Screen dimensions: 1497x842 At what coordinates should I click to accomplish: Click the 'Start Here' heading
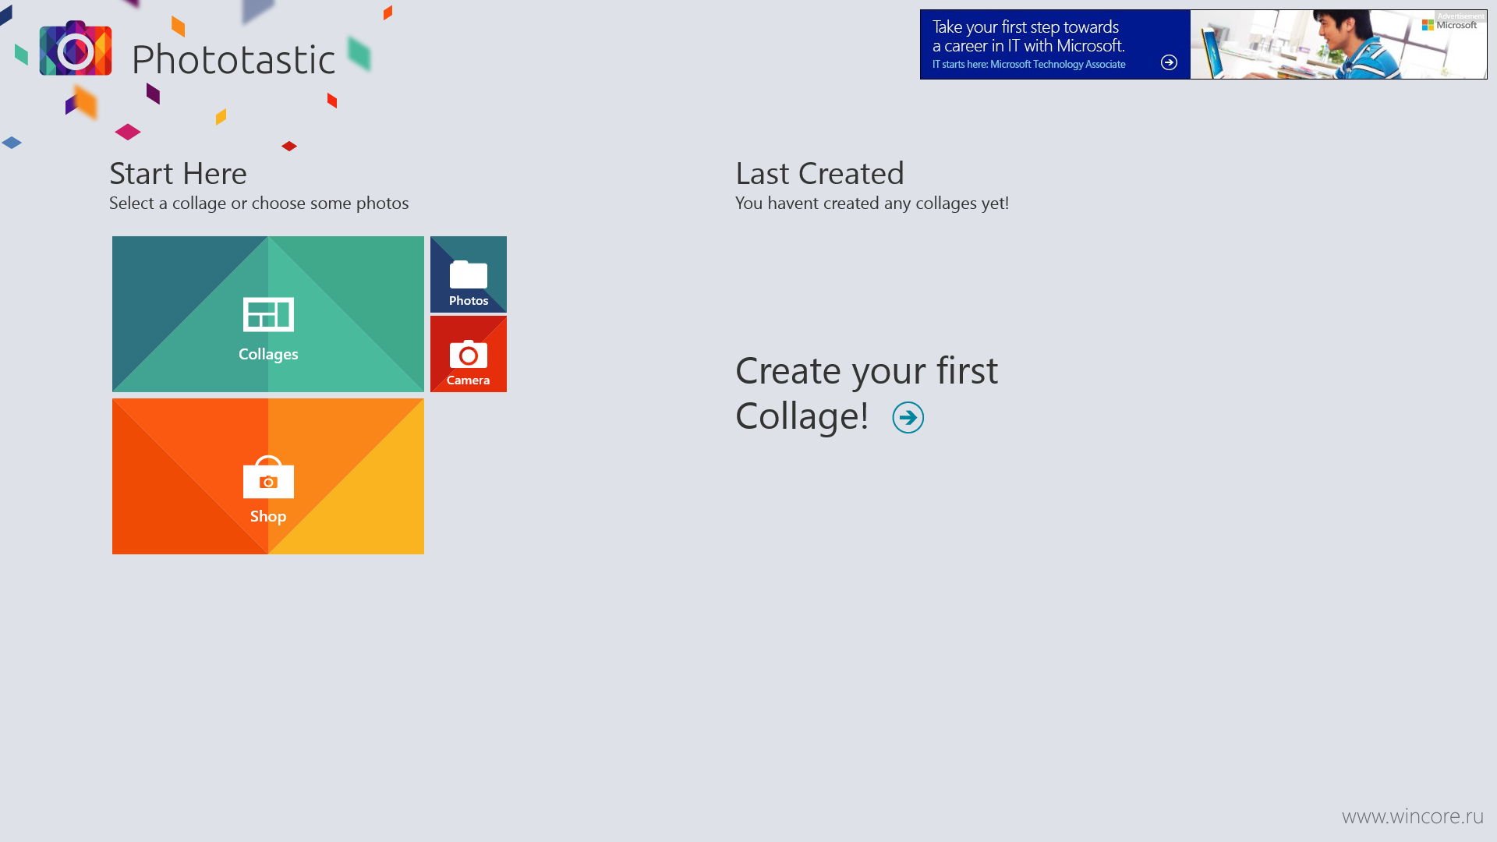pos(178,173)
